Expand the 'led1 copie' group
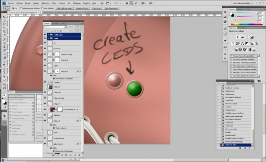The width and height of the screenshot is (266, 162). pyautogui.click(x=48, y=35)
